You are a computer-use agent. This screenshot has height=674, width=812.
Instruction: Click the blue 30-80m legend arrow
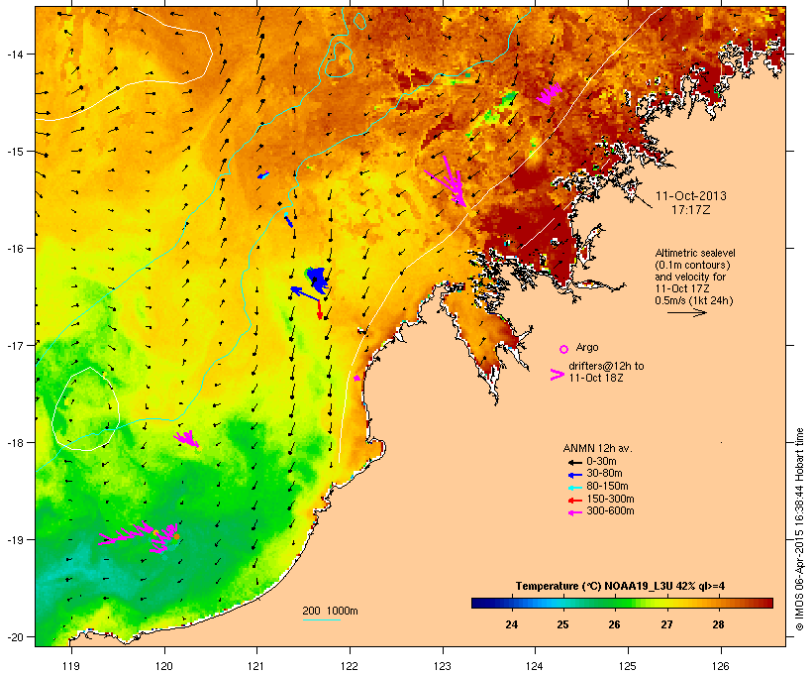[574, 475]
